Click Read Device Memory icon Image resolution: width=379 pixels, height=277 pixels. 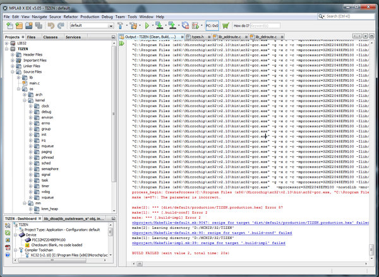(172, 25)
